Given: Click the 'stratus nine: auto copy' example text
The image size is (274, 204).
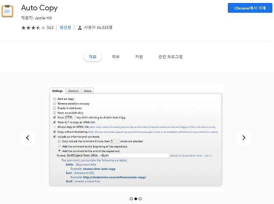Looking at the screenshot, I should click(99, 169).
